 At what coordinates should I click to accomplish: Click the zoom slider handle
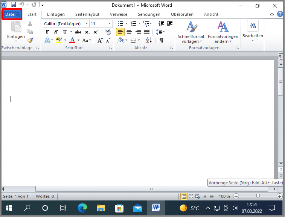pyautogui.click(x=258, y=196)
